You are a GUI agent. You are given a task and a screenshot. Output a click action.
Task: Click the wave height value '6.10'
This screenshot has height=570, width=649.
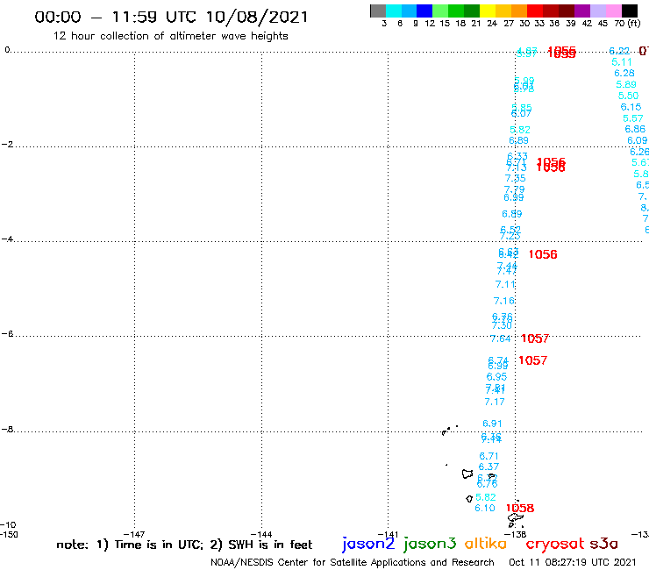(x=485, y=508)
